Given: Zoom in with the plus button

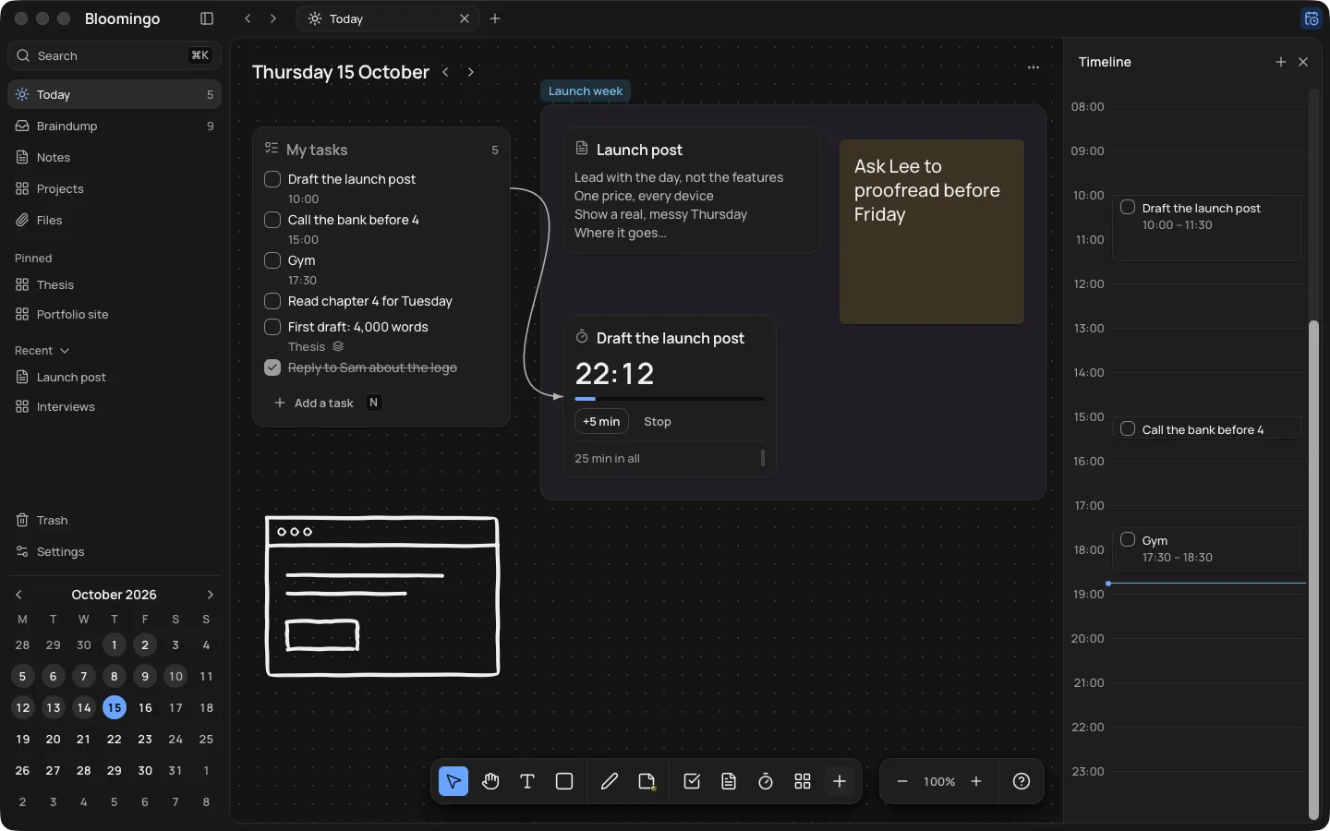Looking at the screenshot, I should click(976, 781).
